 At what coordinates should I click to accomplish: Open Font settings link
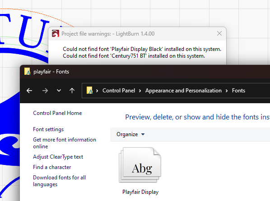click(48, 129)
